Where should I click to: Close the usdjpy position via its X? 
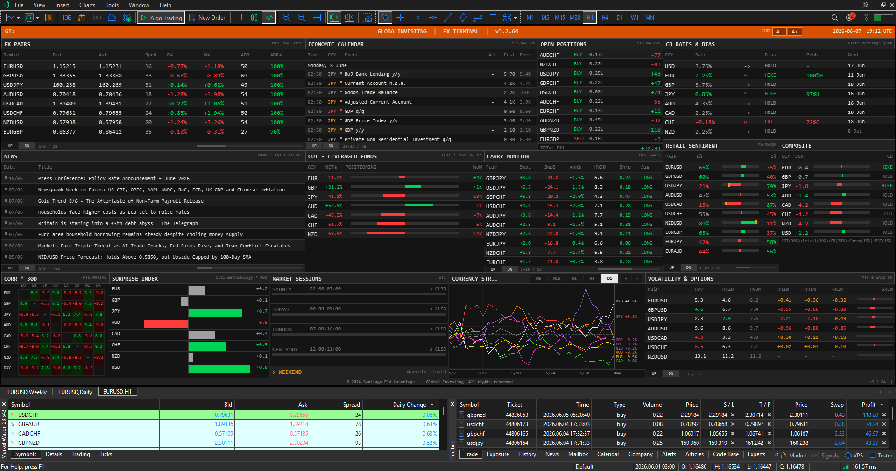[x=884, y=443]
